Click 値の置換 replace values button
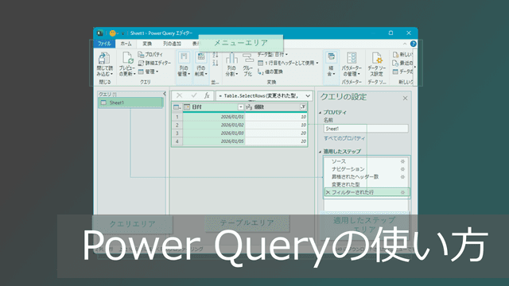 pos(270,71)
